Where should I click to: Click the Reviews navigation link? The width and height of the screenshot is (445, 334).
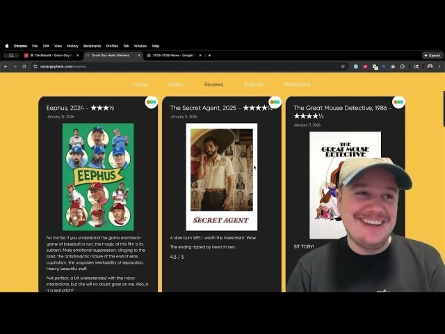[213, 84]
